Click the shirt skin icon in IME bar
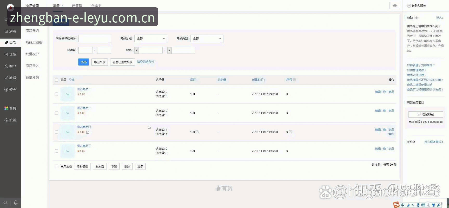 click(x=434, y=205)
